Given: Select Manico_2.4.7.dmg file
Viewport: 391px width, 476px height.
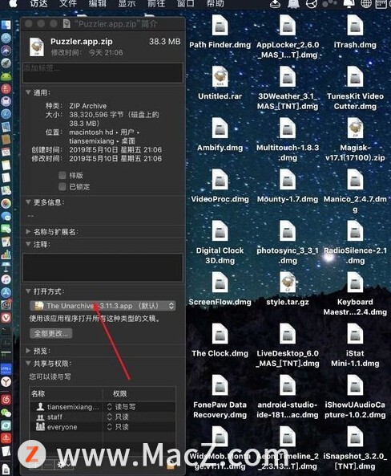Looking at the screenshot, I should pos(355,180).
